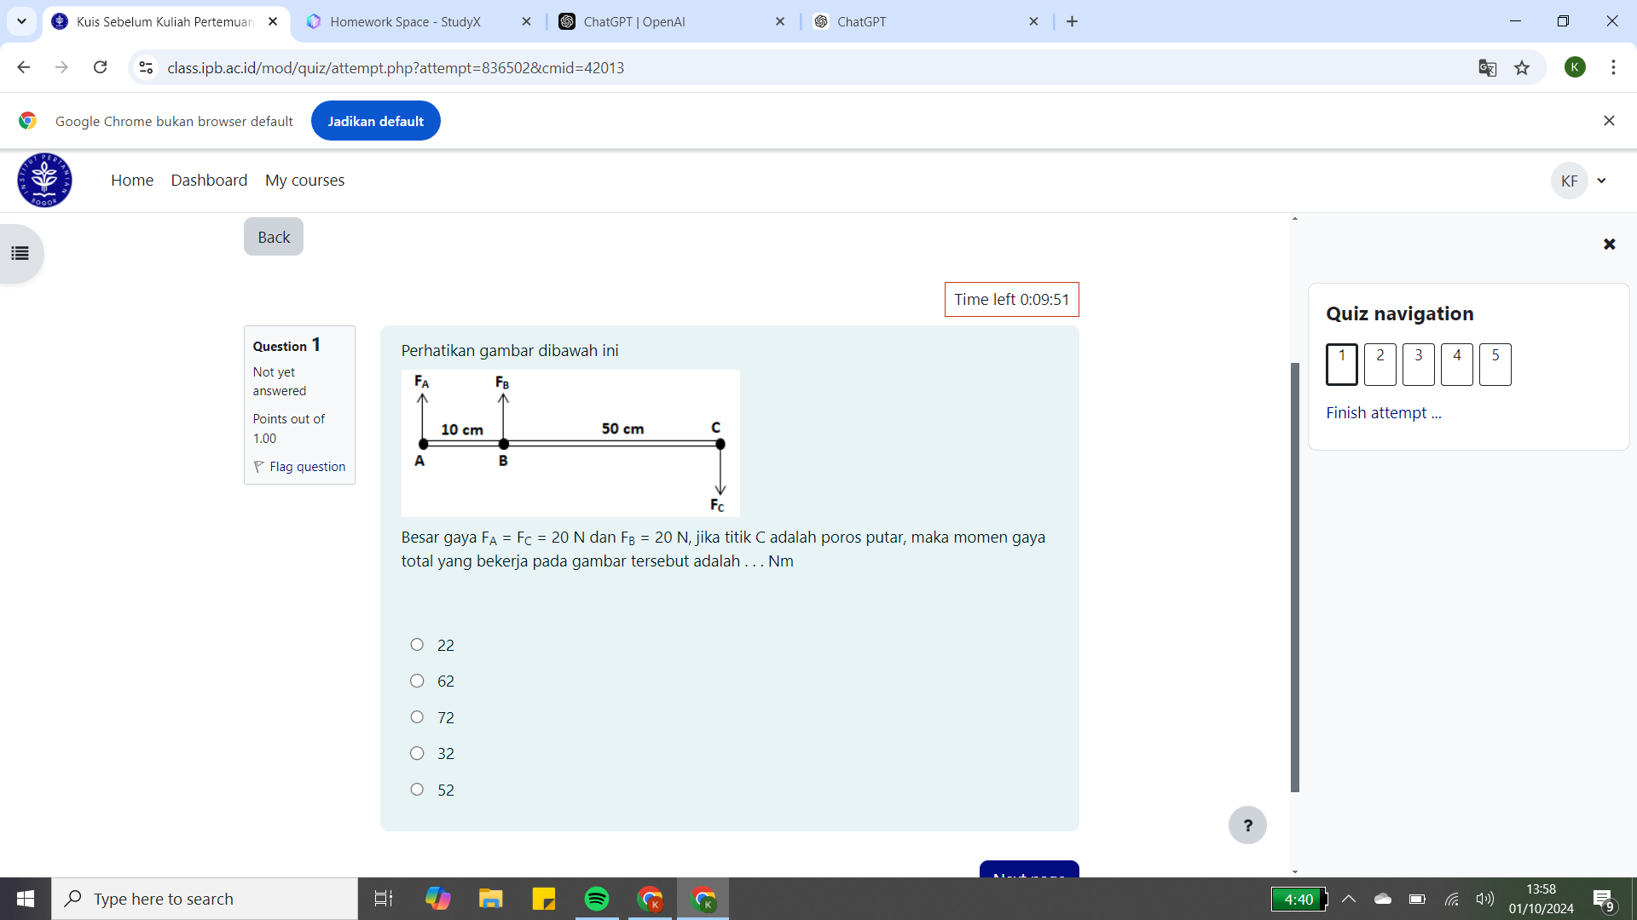The height and width of the screenshot is (920, 1637).
Task: Expand the My courses dropdown menu
Action: [304, 180]
